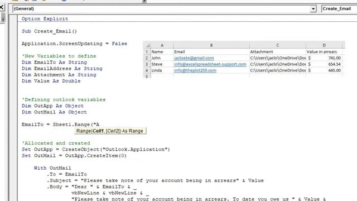Viewport: 357px width, 201px height.
Task: Place cursor on Application.ScreenUpdating = False line
Action: click(x=74, y=44)
